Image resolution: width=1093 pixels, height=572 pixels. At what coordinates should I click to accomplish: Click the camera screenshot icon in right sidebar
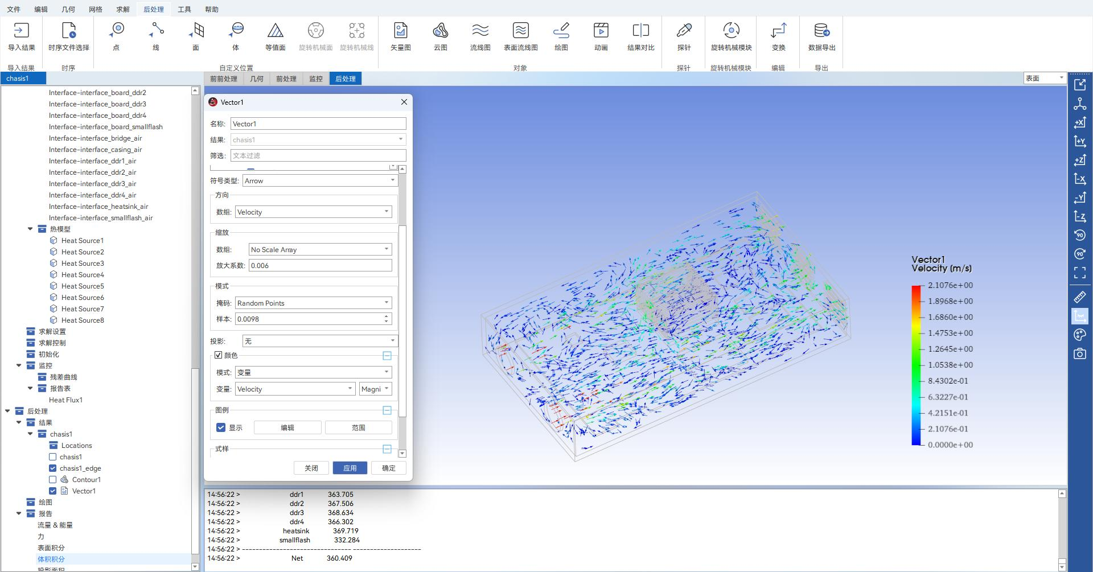(1079, 354)
